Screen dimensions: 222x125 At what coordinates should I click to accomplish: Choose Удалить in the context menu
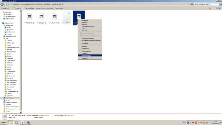click(x=90, y=53)
